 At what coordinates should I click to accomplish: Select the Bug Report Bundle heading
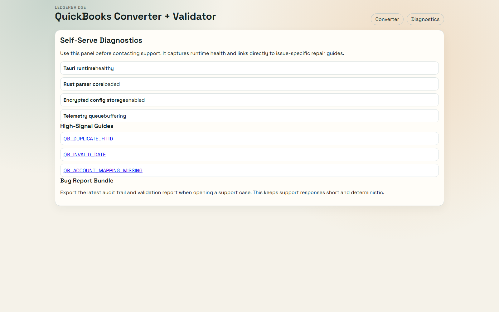pos(87,181)
